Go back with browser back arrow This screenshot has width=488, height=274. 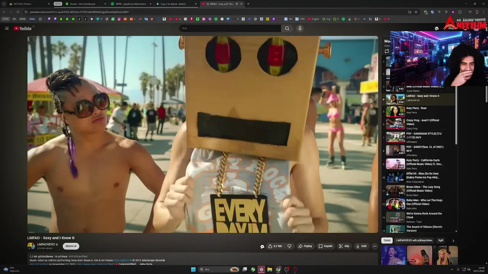point(4,12)
